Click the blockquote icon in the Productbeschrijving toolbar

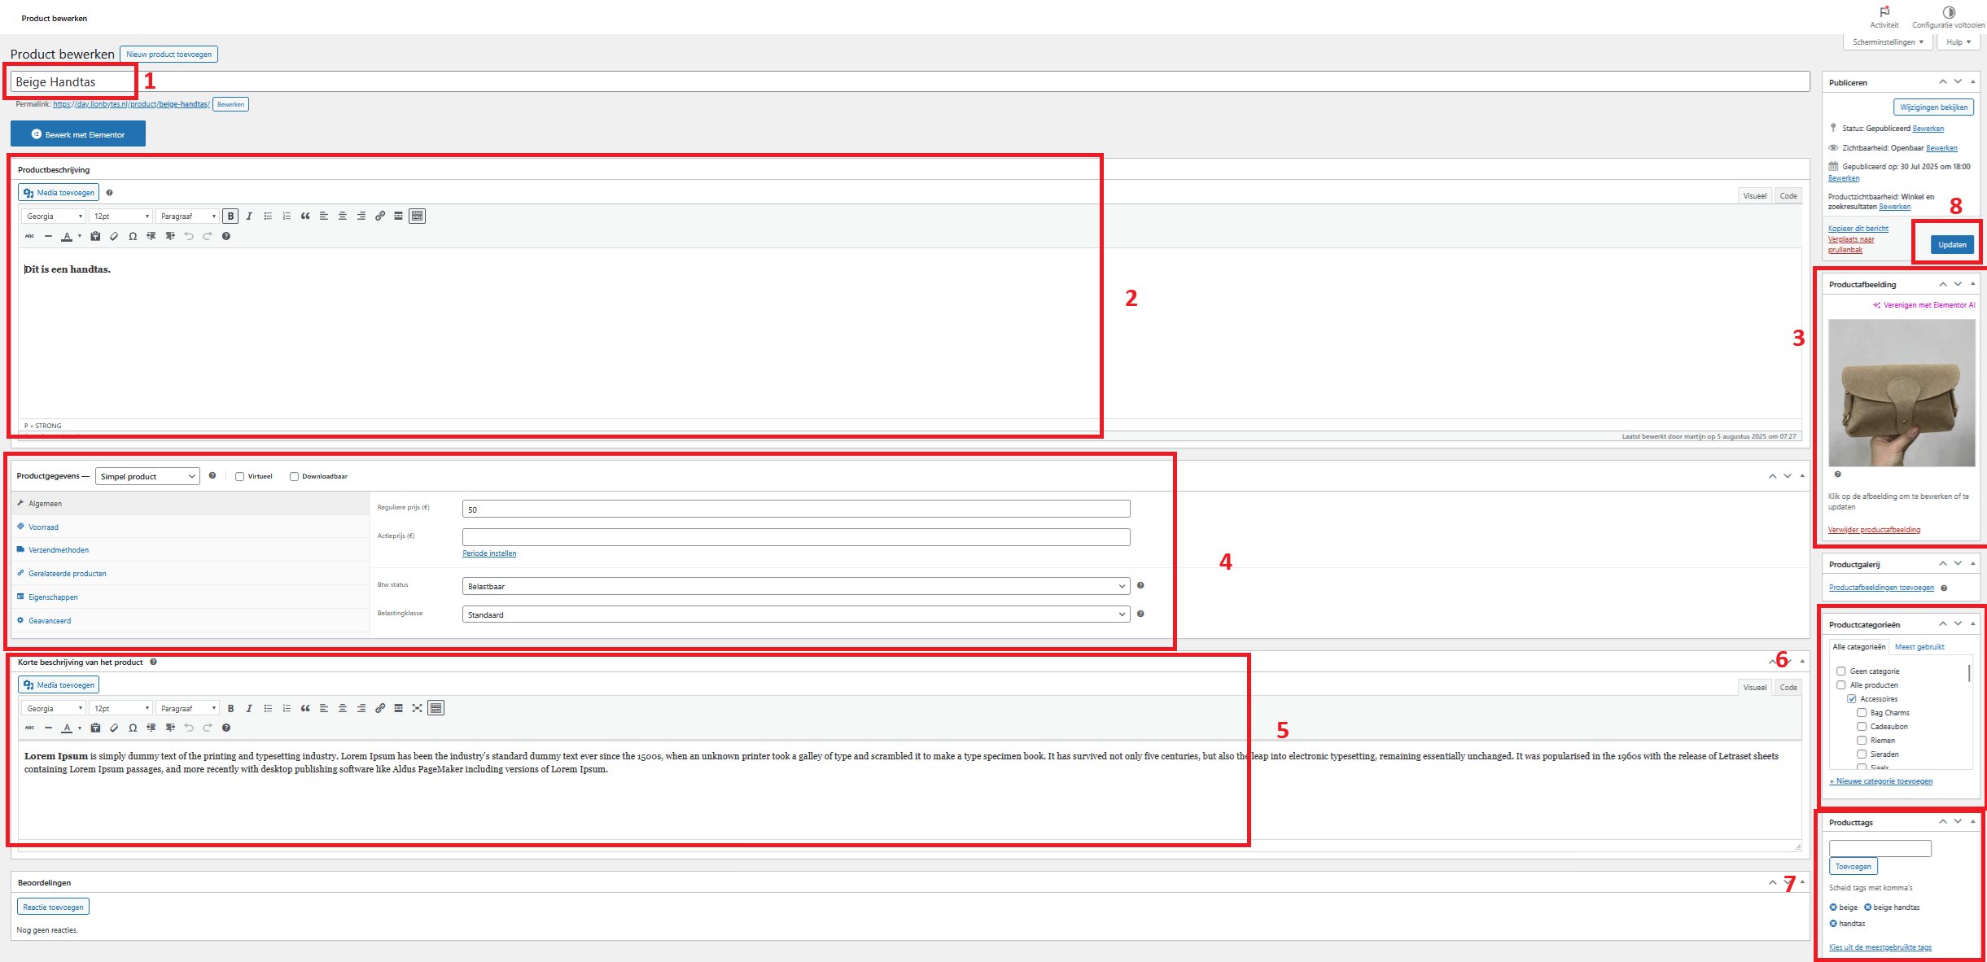[305, 216]
